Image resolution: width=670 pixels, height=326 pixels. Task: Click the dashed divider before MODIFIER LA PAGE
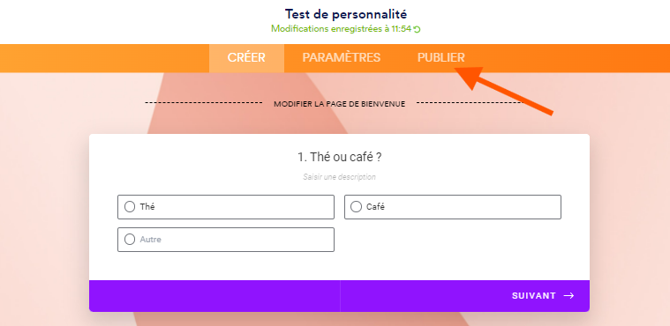tap(204, 103)
